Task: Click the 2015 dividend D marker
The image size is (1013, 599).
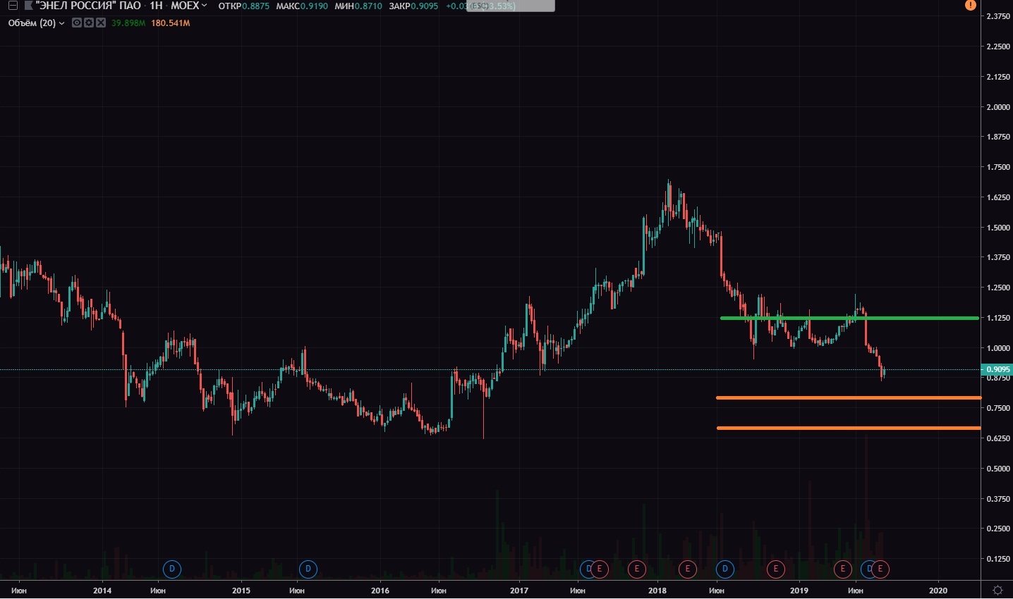Action: click(x=308, y=569)
